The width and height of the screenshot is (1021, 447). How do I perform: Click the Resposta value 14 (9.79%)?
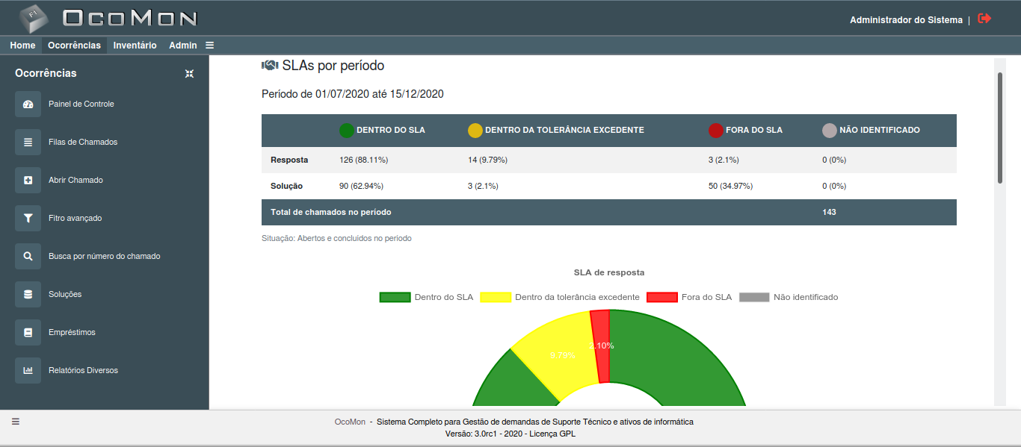[488, 160]
